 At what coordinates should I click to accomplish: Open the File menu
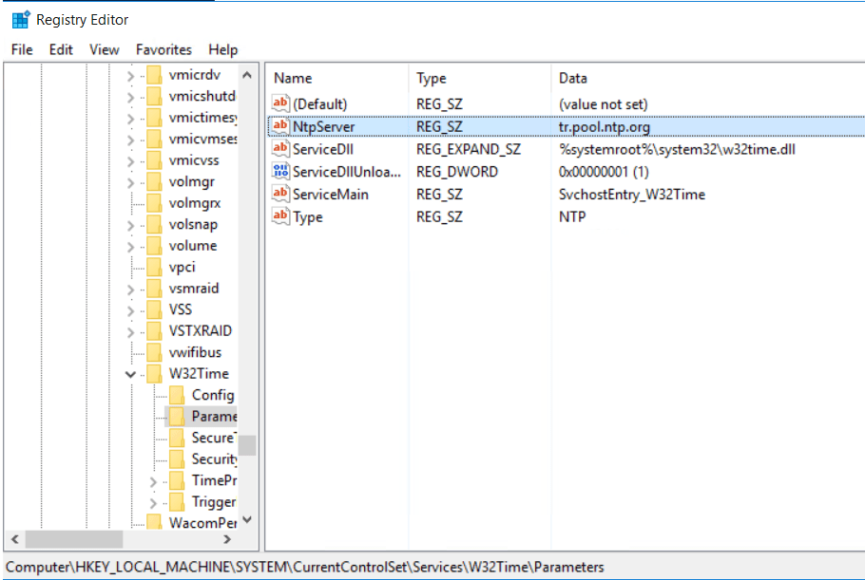[x=22, y=49]
